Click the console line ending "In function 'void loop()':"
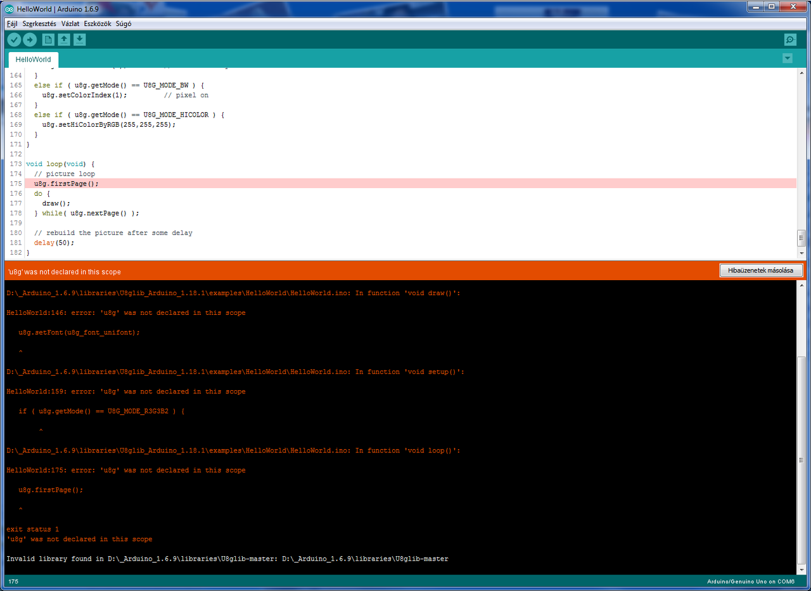 coord(233,450)
